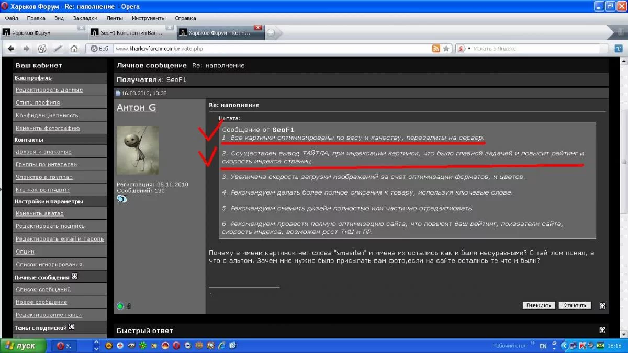Viewport: 628px width, 353px height.
Task: Open the Файл menu
Action: click(12, 18)
